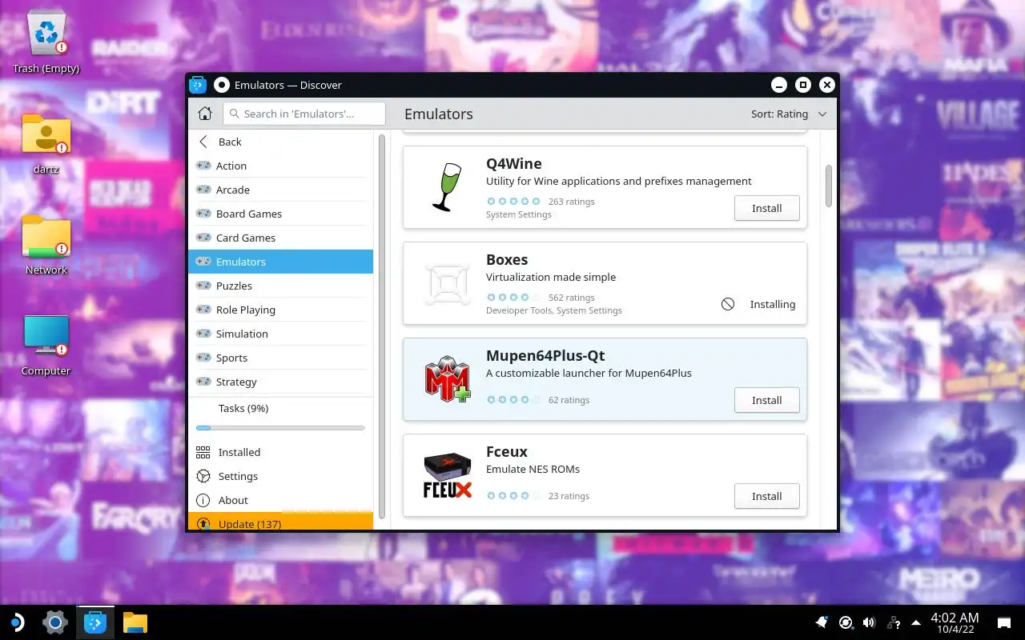Open the dartz home folder icon

tap(46, 133)
